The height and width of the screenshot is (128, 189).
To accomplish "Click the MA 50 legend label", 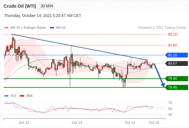I will pos(61,28).
